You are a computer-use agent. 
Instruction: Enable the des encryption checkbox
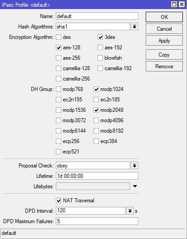(59, 37)
